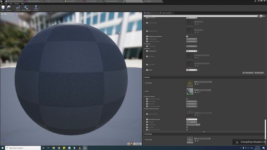The image size is (267, 150).
Task: Click the Opacity Mask Clip Value field
Action: point(191,120)
